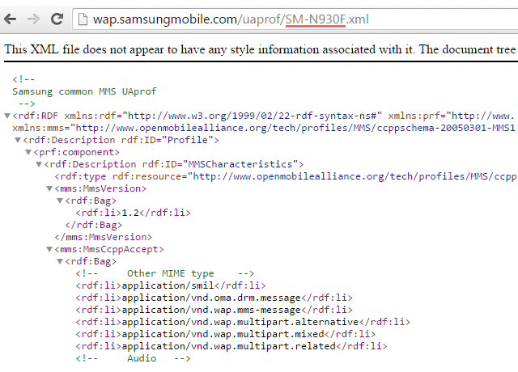Collapse the MMSCharacteristics description node
Image resolution: width=518 pixels, height=372 pixels.
[39, 164]
